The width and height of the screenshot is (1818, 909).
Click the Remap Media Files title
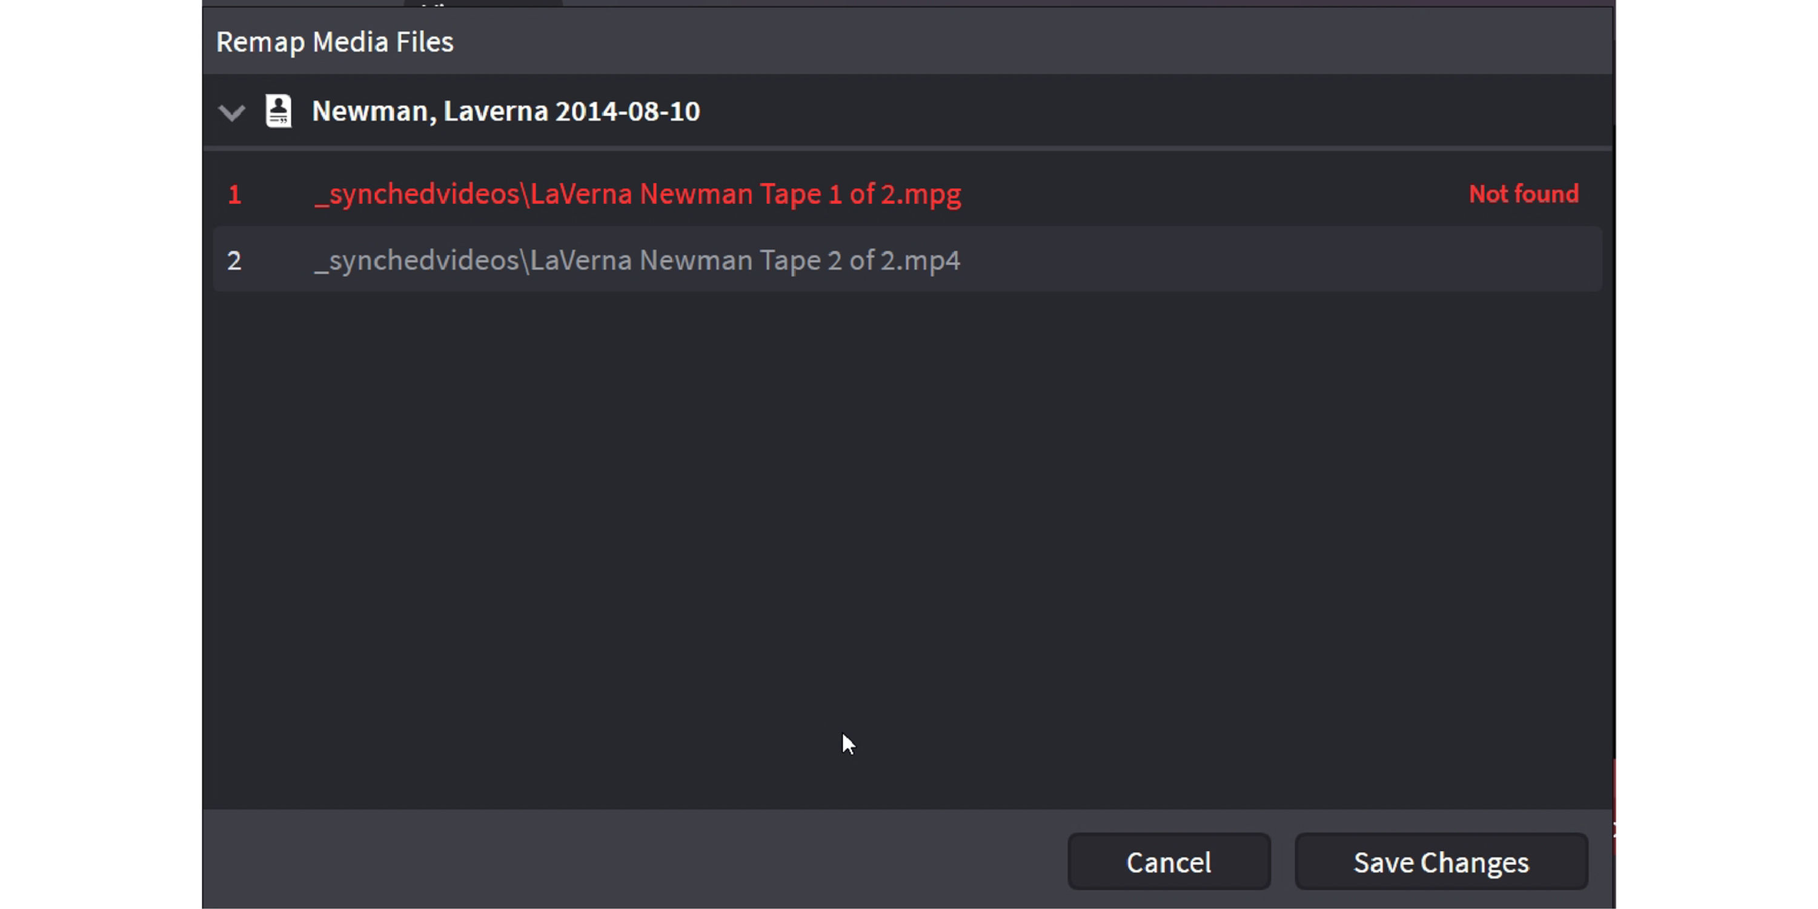click(x=334, y=42)
